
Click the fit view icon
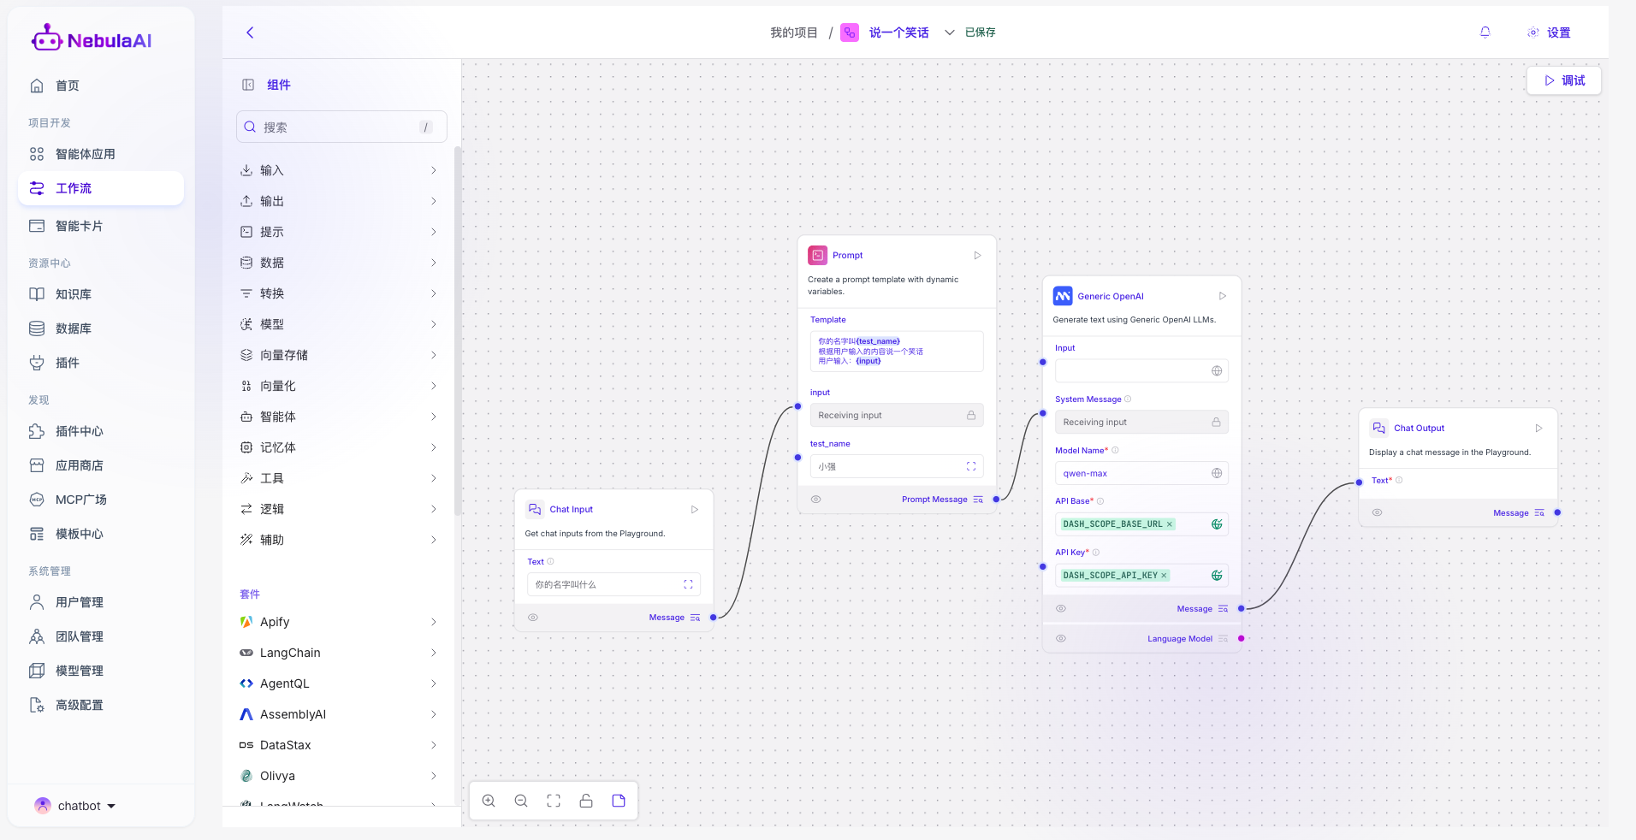click(554, 801)
